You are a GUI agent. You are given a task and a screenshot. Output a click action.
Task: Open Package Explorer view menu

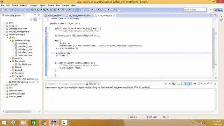click(40, 19)
